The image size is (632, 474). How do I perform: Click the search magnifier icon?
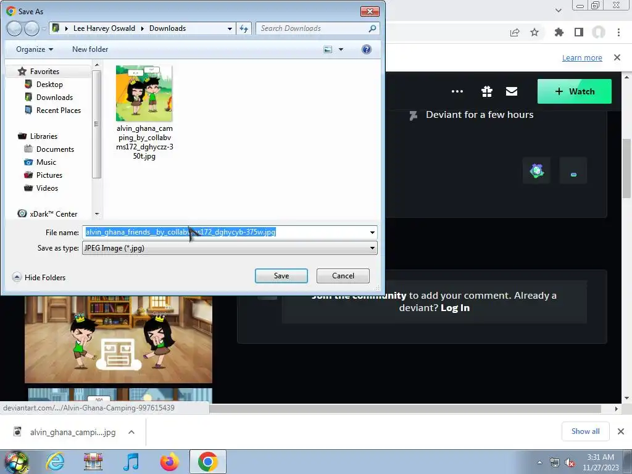pos(372,28)
